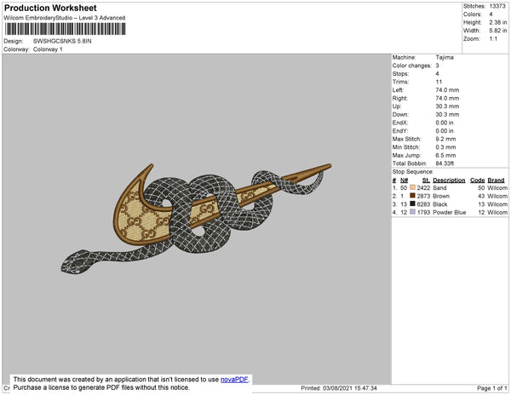
Task: Click the Brand column header
Action: click(496, 180)
